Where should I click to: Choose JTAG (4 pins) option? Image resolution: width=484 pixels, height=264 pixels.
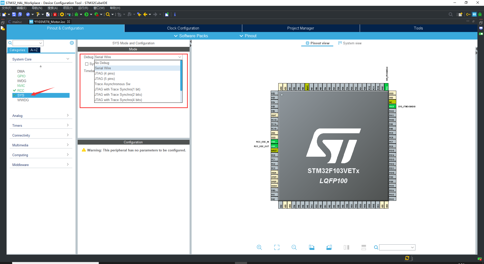[137, 73]
